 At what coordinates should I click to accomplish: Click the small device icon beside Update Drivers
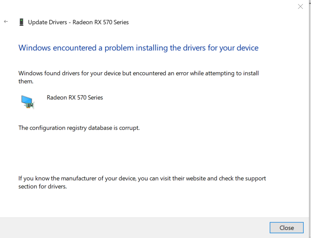tap(21, 22)
